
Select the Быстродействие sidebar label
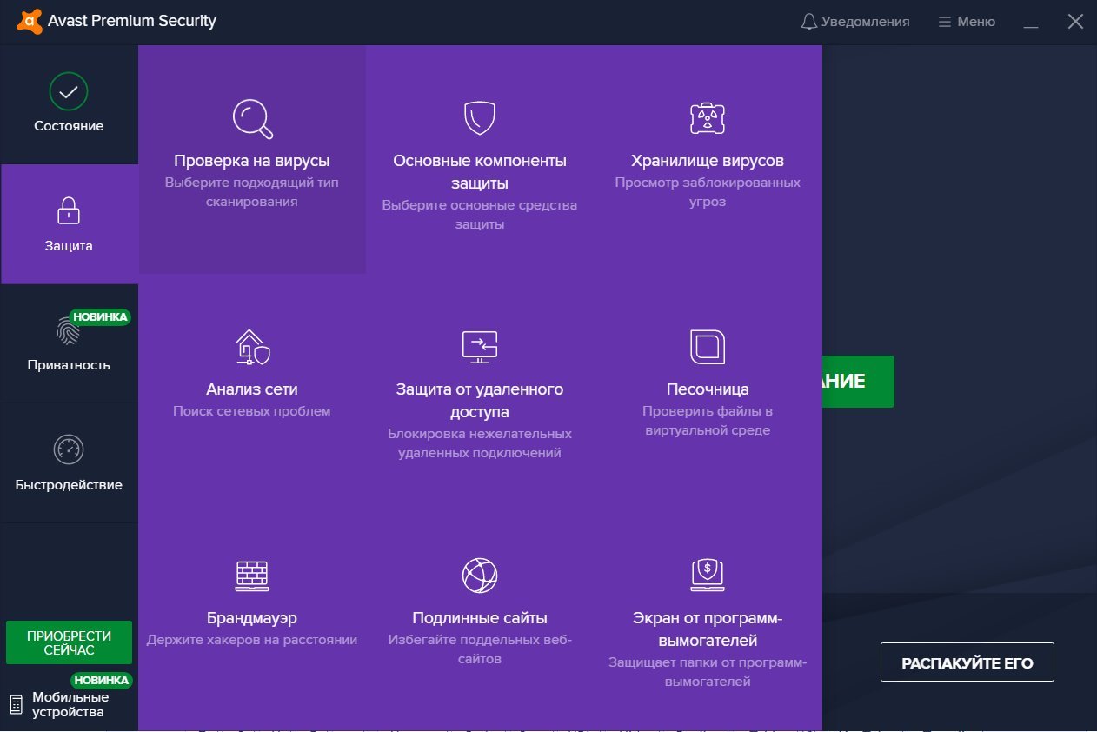pyautogui.click(x=69, y=485)
